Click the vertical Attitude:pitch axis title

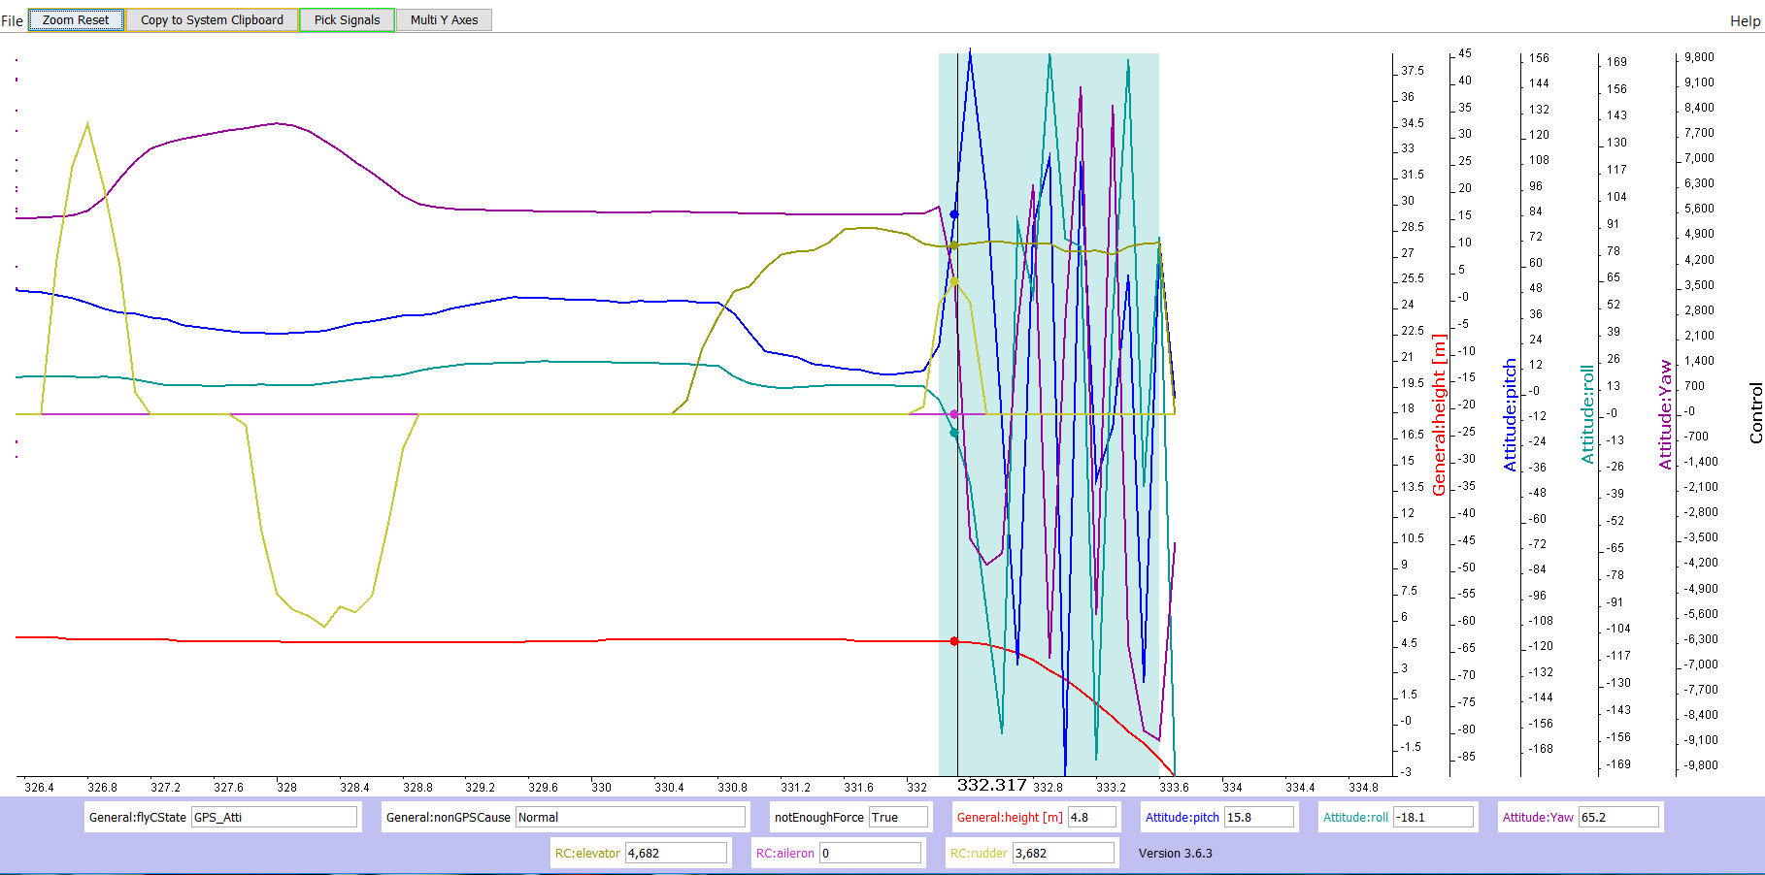point(1510,415)
